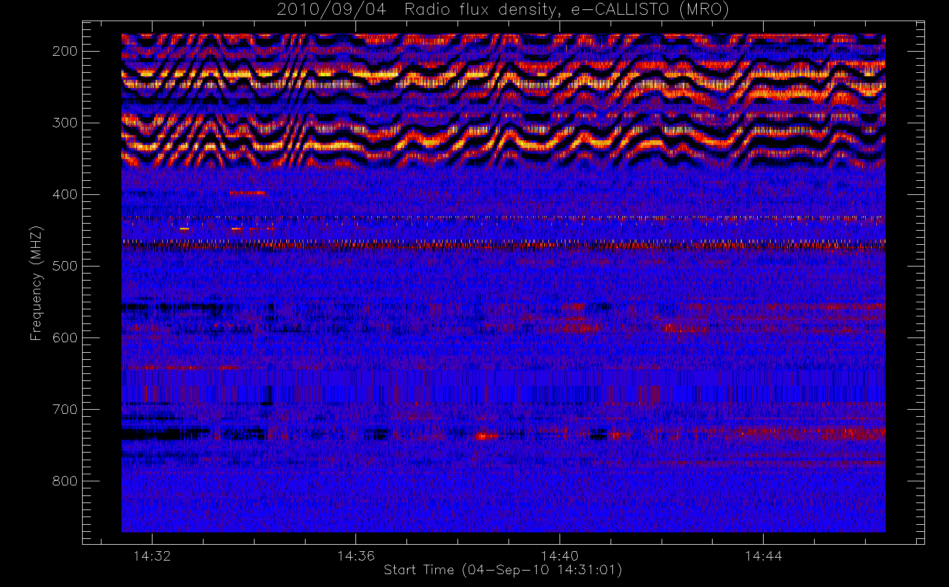The height and width of the screenshot is (587, 949).
Task: Click the bright dotted line near 465 MHz
Action: tap(503, 241)
